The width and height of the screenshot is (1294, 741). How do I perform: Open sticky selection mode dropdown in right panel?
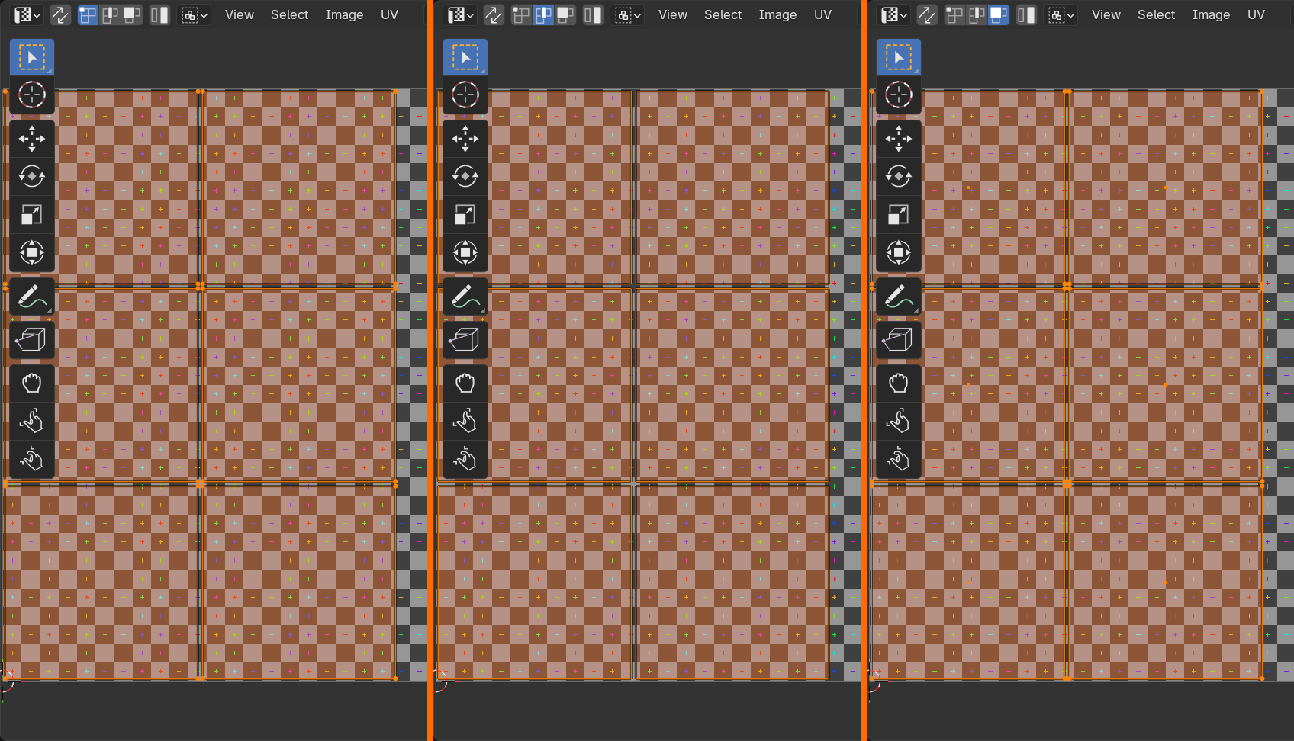(x=1061, y=14)
